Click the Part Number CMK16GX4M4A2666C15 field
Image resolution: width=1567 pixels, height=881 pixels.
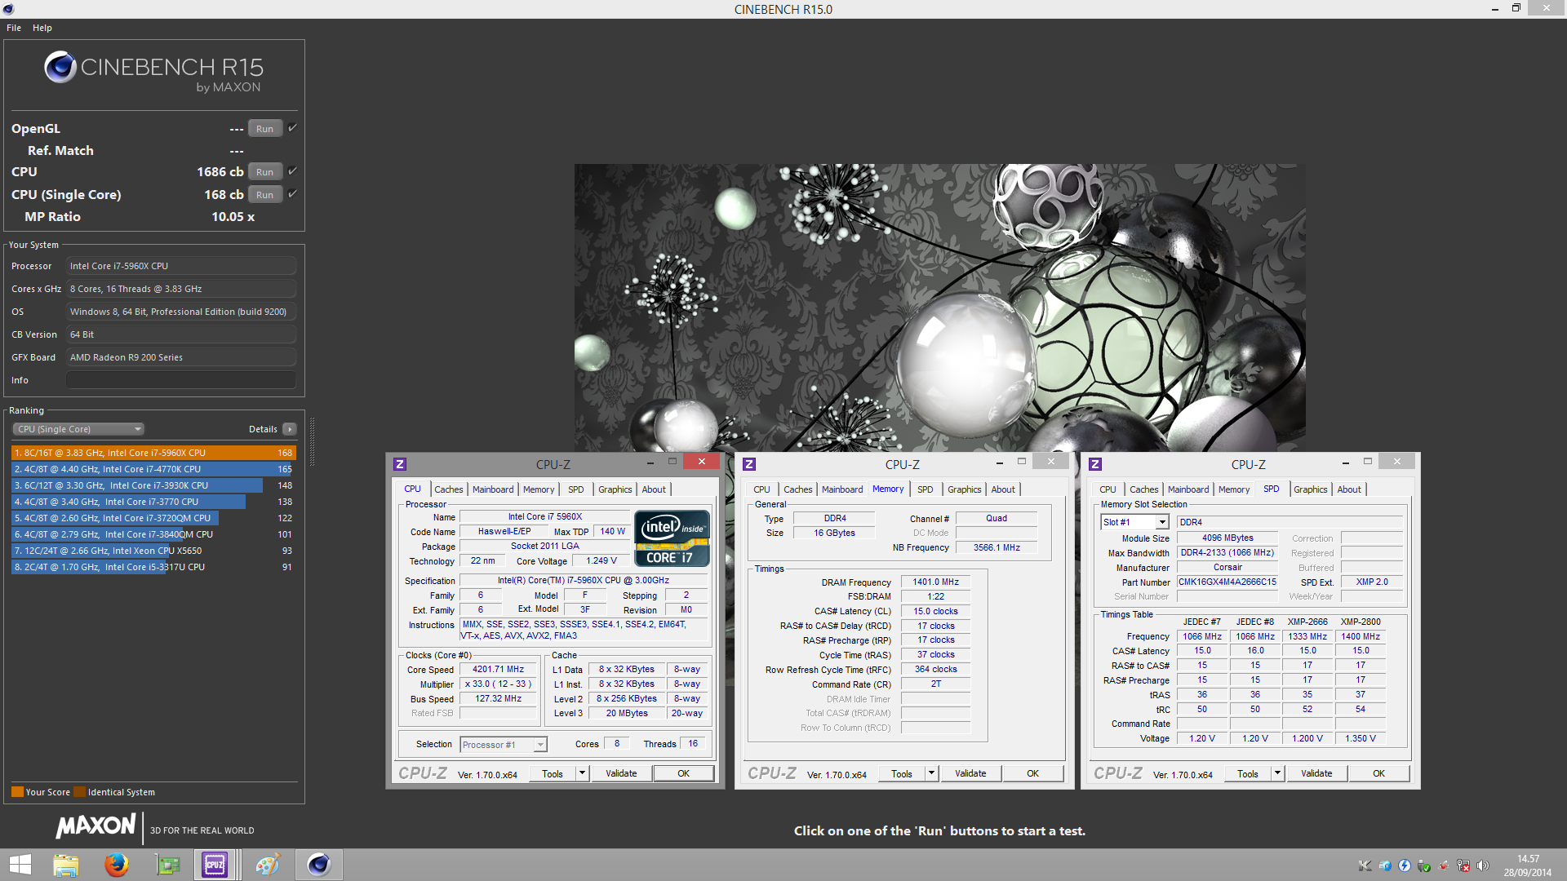coord(1227,582)
